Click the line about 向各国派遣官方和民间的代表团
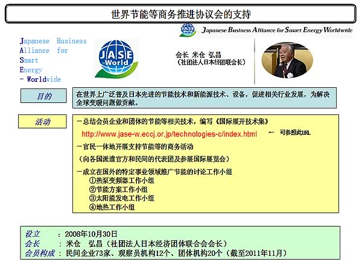This screenshot has width=362, height=271. click(x=153, y=159)
